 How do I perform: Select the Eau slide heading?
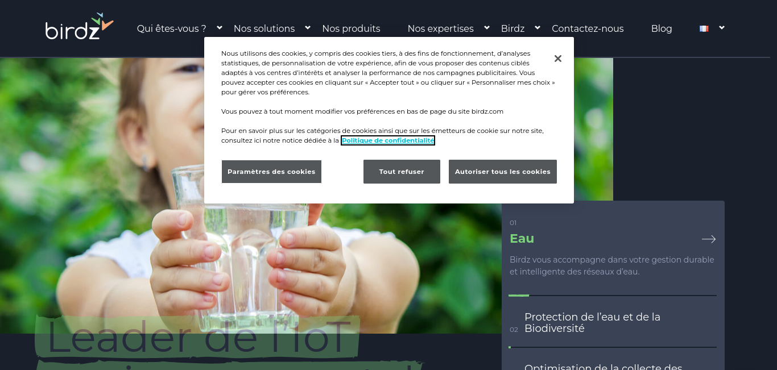(522, 239)
